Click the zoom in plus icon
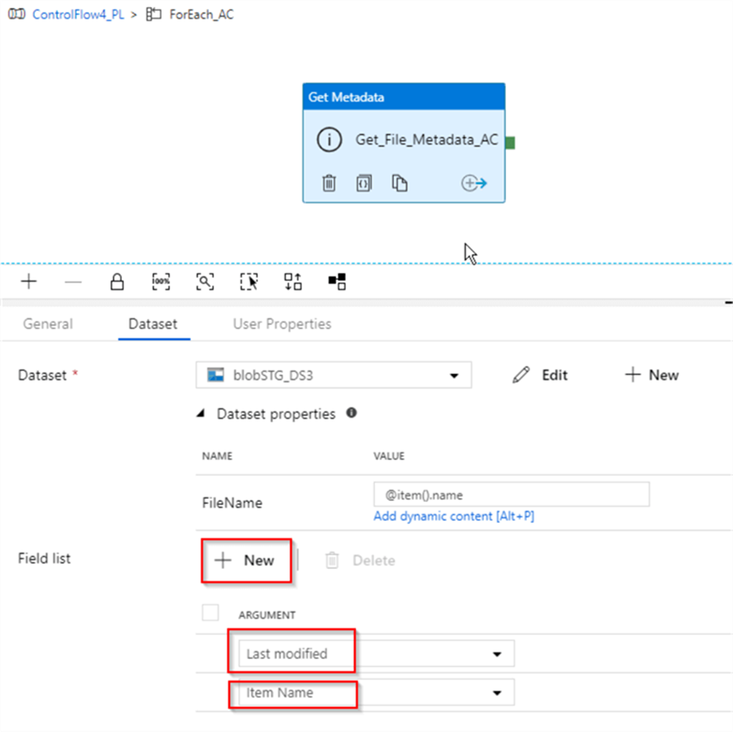 29,282
